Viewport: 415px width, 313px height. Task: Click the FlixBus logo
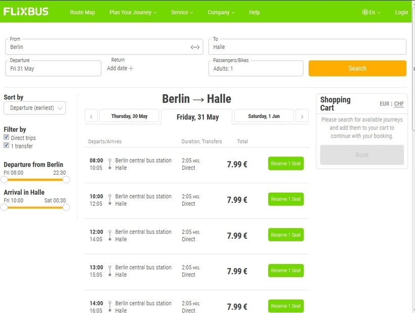pos(26,12)
